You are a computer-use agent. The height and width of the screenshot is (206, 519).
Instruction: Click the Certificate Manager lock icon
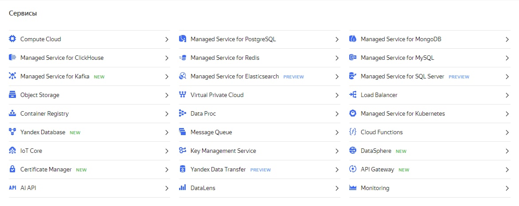pos(12,169)
